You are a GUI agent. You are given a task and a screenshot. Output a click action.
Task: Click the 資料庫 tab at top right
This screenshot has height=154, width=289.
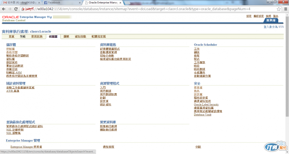click(271, 20)
